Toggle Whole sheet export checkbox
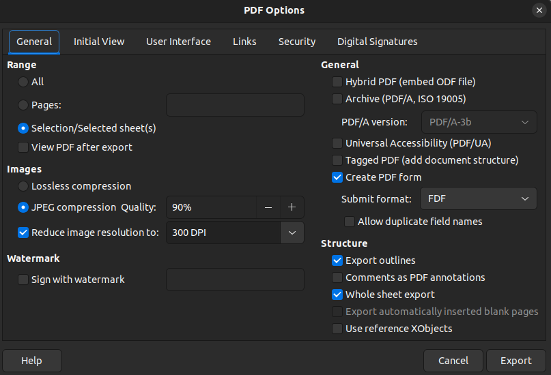Screen dimensions: 551x375 pos(337,295)
